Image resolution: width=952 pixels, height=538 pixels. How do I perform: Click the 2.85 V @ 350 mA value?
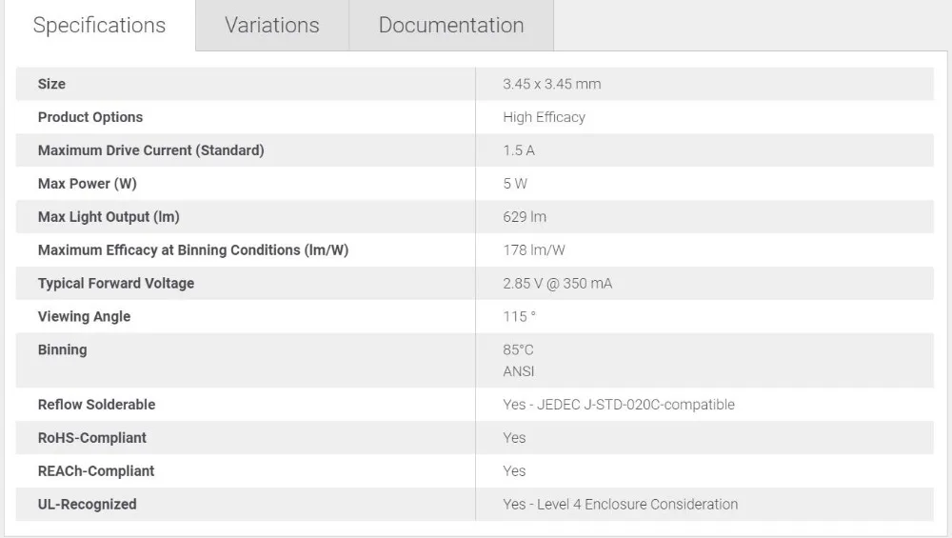click(557, 284)
